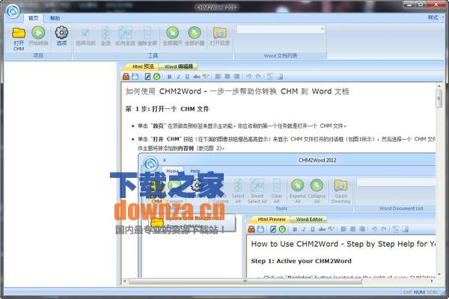Screen dimensions: 449x299
Task: Toggle strikethrough formatting in editor toolbar
Action: pyautogui.click(x=196, y=76)
